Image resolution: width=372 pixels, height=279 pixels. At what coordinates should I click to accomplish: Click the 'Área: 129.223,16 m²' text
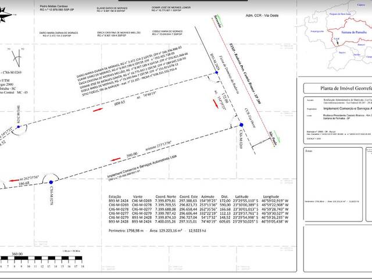pos(166,231)
